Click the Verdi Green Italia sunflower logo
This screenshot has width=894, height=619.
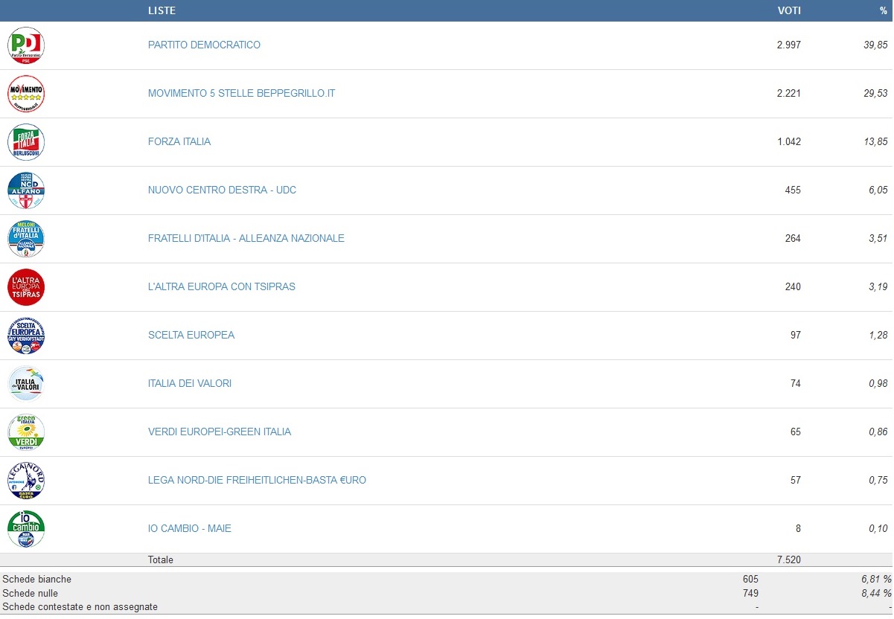click(26, 432)
